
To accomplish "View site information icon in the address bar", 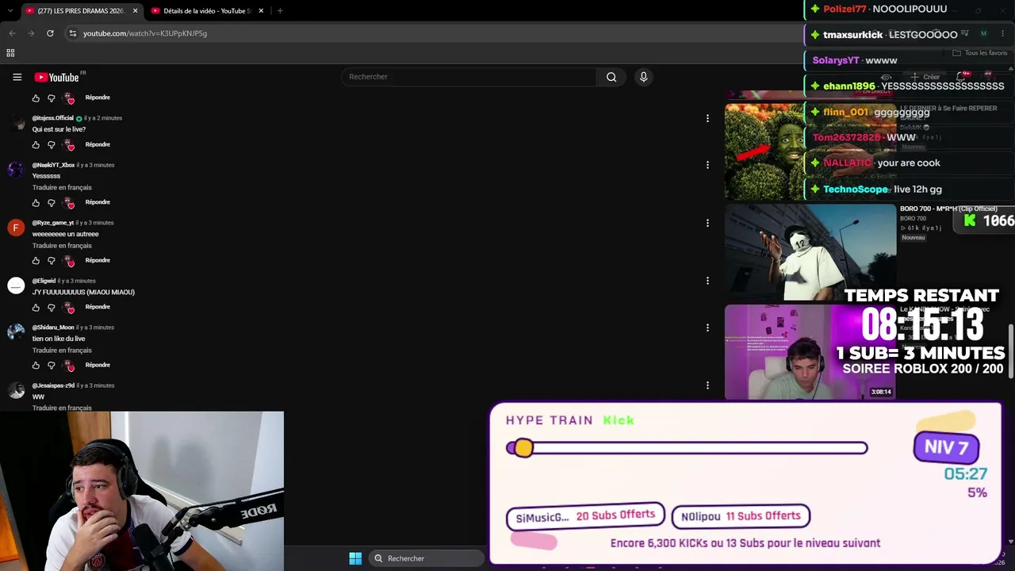I will point(72,33).
